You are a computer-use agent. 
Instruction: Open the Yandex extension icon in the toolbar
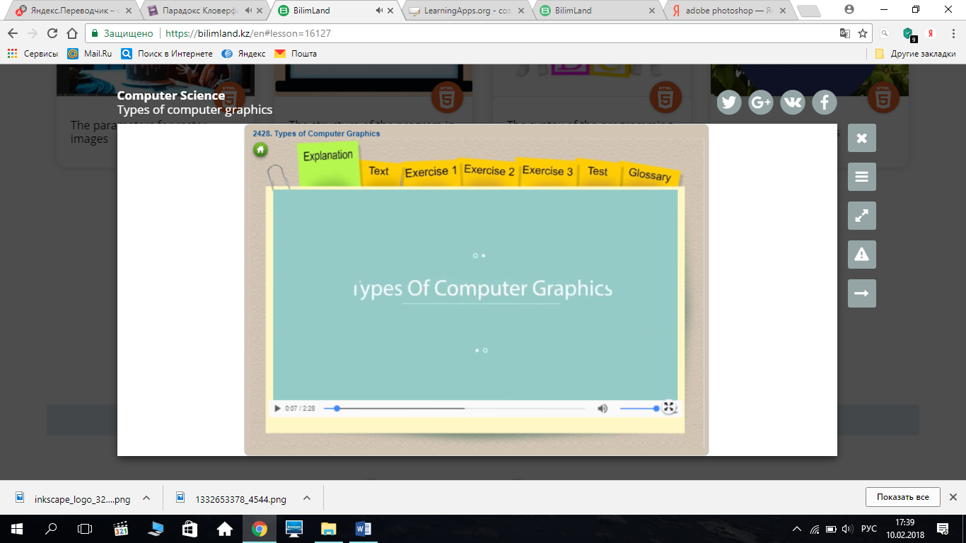click(931, 33)
